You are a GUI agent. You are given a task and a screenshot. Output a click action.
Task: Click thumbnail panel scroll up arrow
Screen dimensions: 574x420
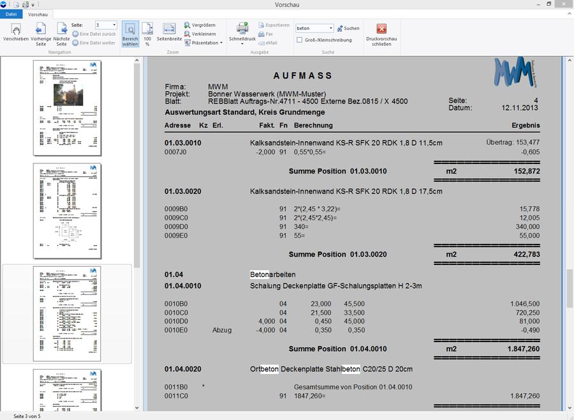pyautogui.click(x=137, y=60)
